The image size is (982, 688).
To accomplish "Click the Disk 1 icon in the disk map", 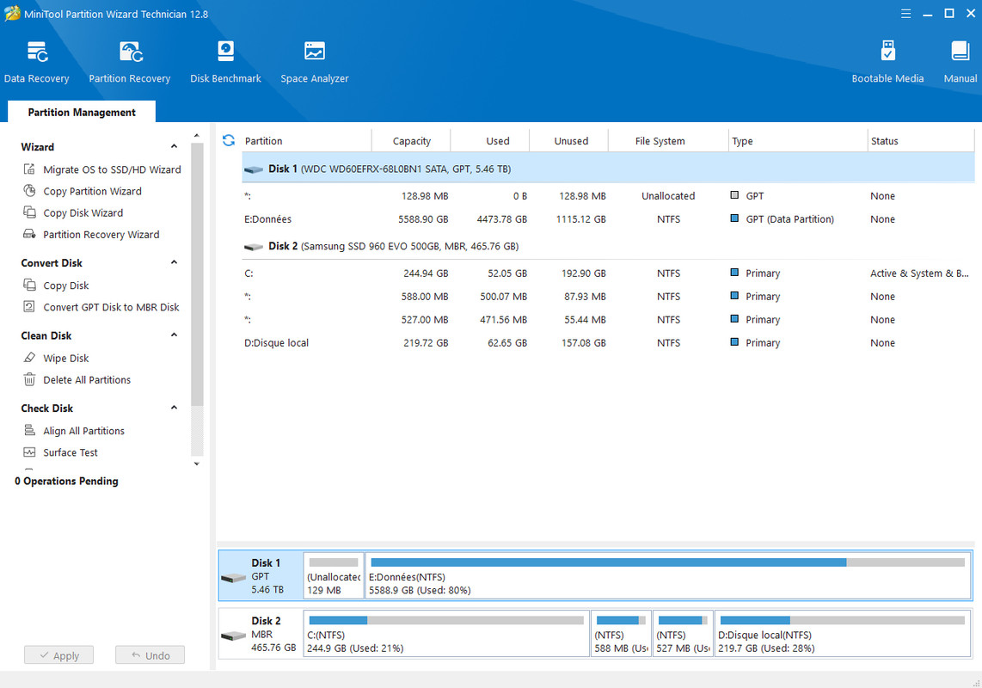I will tap(234, 578).
